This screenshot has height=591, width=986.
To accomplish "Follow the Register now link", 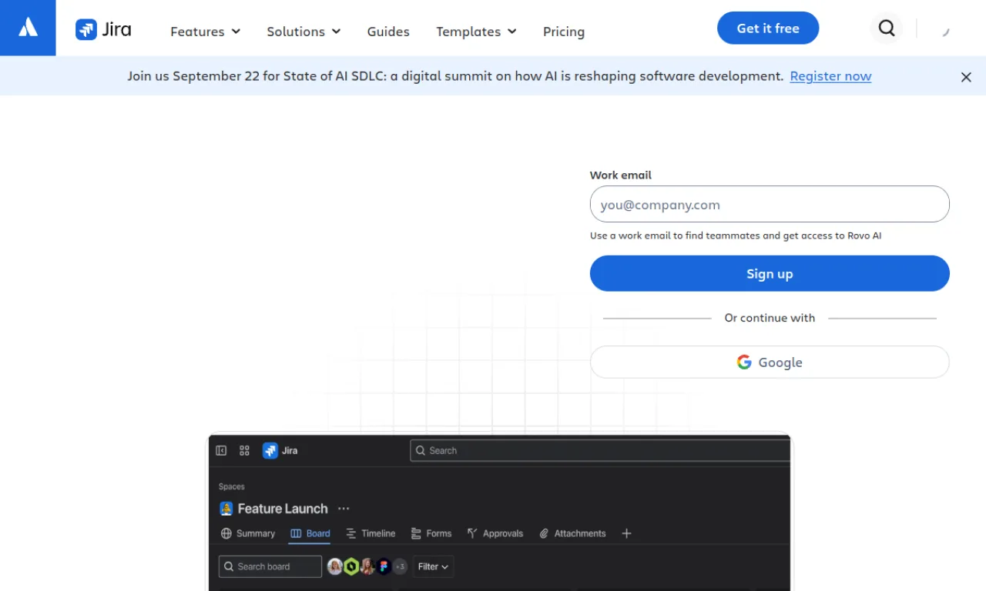I will click(x=830, y=76).
